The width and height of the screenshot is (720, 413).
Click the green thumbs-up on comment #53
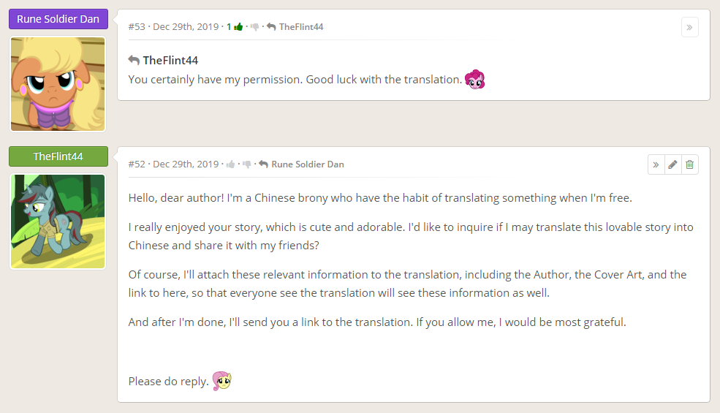(x=238, y=27)
